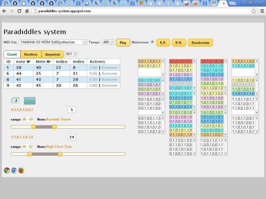
Task: Select orange pattern 0,0,1,1,0,0,1,1
Action: (149, 61)
